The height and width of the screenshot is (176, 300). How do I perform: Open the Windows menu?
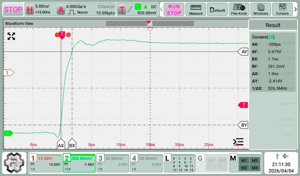tap(261, 10)
